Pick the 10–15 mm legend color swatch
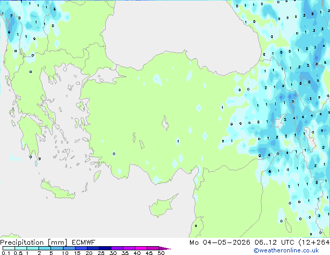Viewport: 330px width, 255px height. tap(69, 248)
